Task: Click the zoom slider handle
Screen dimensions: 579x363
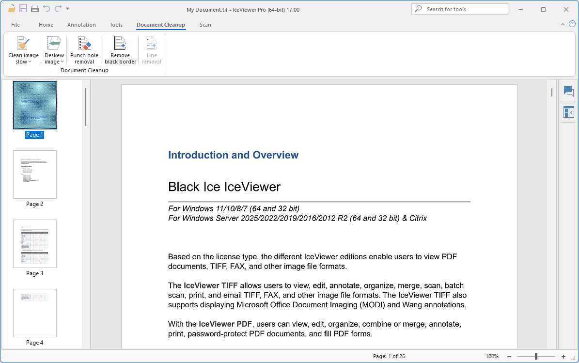Action: [536, 356]
